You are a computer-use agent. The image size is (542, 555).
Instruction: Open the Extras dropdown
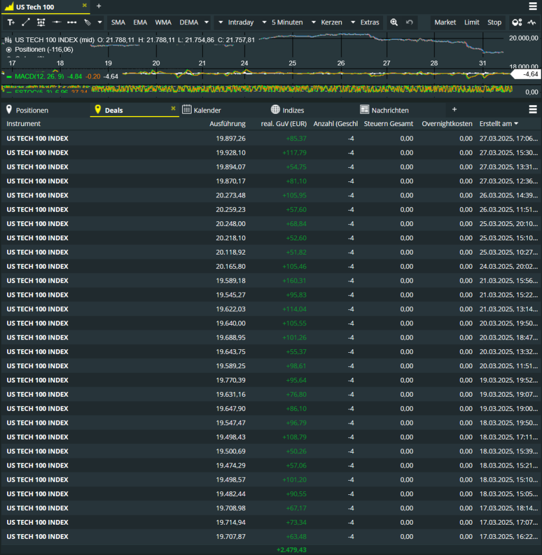point(365,22)
